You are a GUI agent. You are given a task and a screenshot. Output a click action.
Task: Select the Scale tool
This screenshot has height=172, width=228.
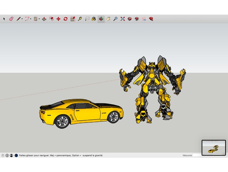[x=73, y=19]
